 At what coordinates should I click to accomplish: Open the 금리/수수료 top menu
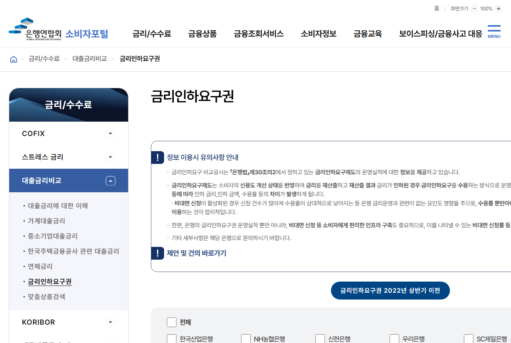(x=152, y=34)
